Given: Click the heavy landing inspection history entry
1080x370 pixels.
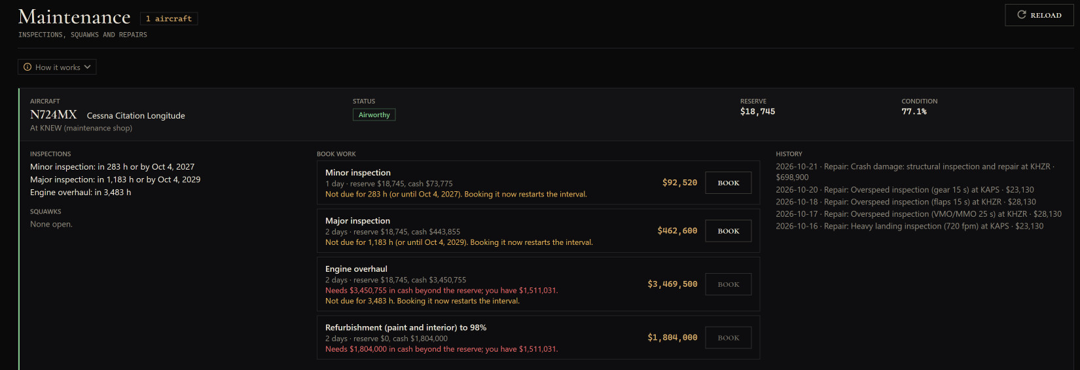Looking at the screenshot, I should (x=910, y=226).
